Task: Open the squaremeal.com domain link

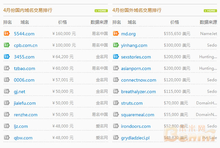Action: pos(137,115)
